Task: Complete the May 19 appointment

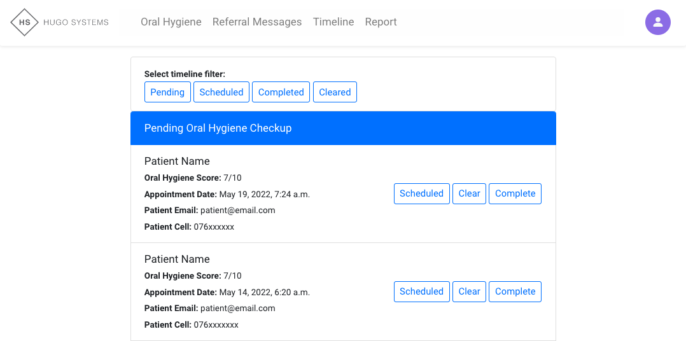Action: point(515,194)
